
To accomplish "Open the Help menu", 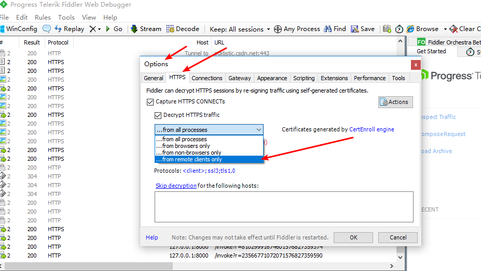I will pyautogui.click(x=110, y=18).
